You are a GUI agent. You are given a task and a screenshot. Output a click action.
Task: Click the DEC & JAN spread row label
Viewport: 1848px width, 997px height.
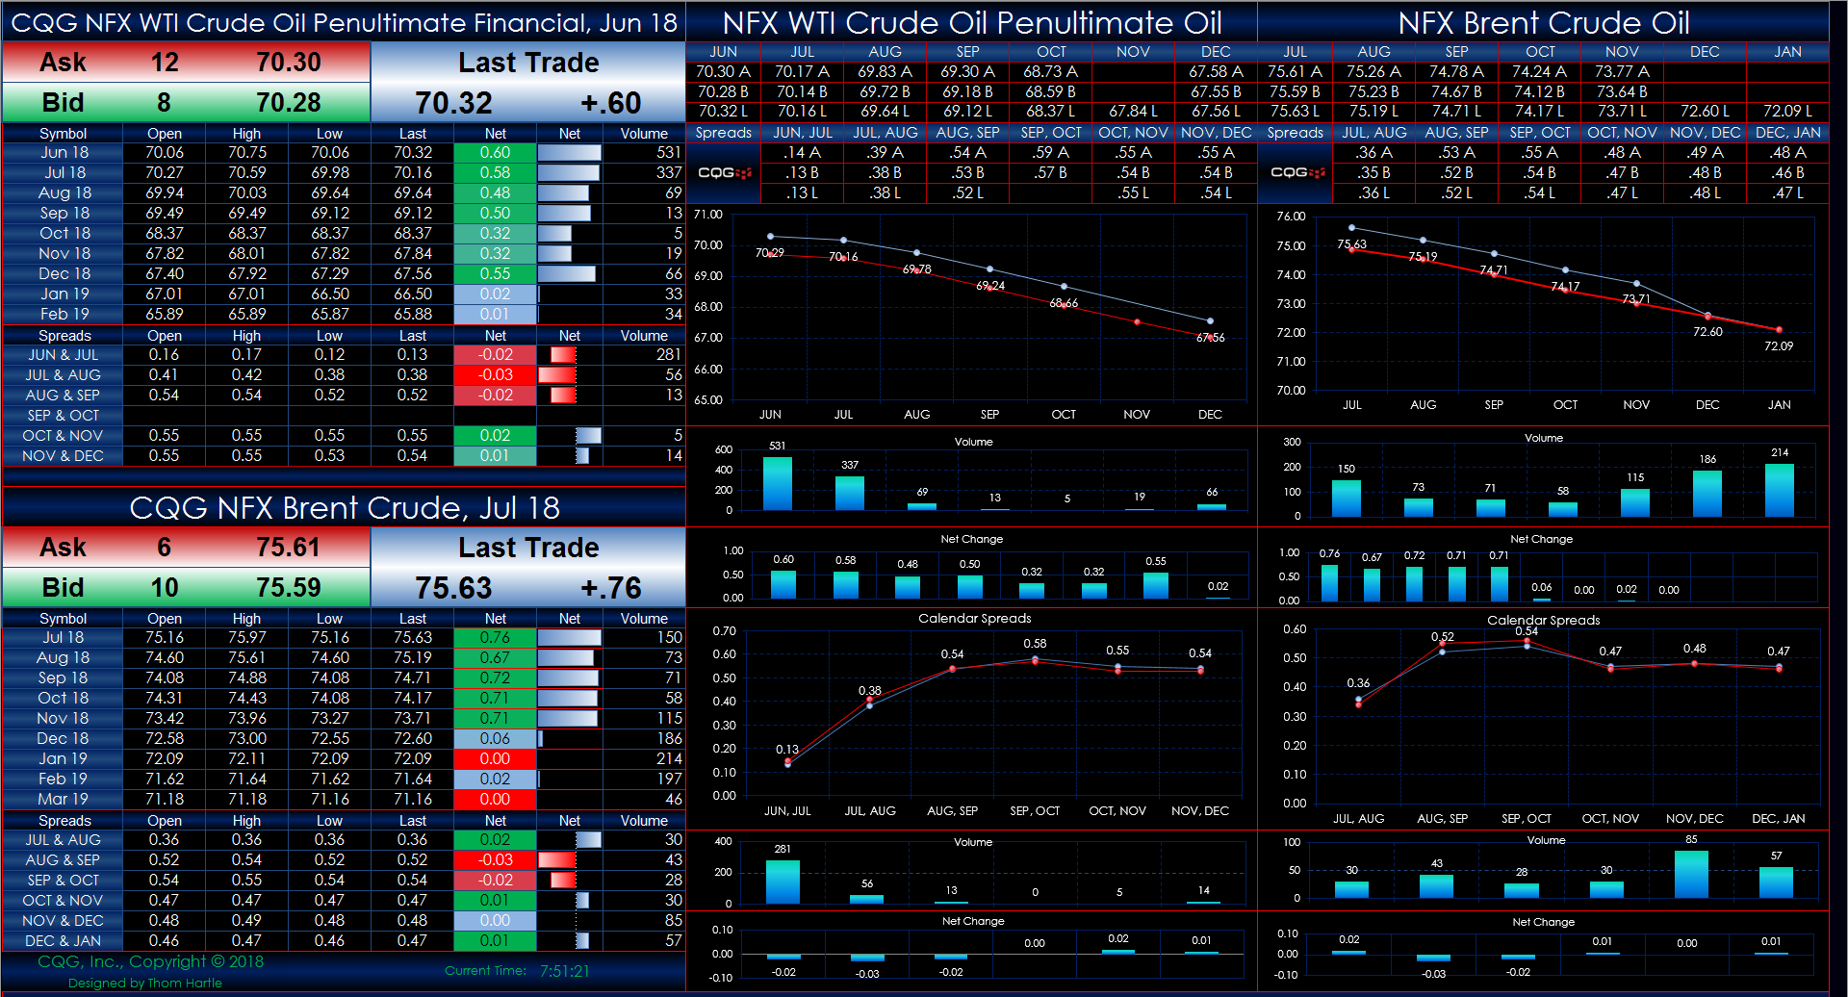coord(63,940)
